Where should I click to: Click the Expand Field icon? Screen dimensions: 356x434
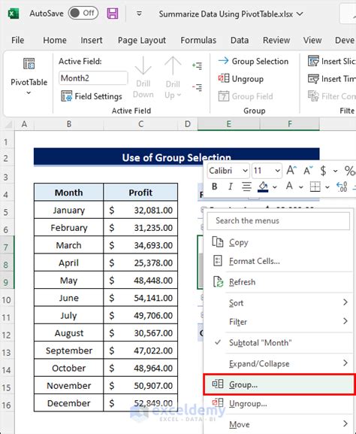(198, 65)
